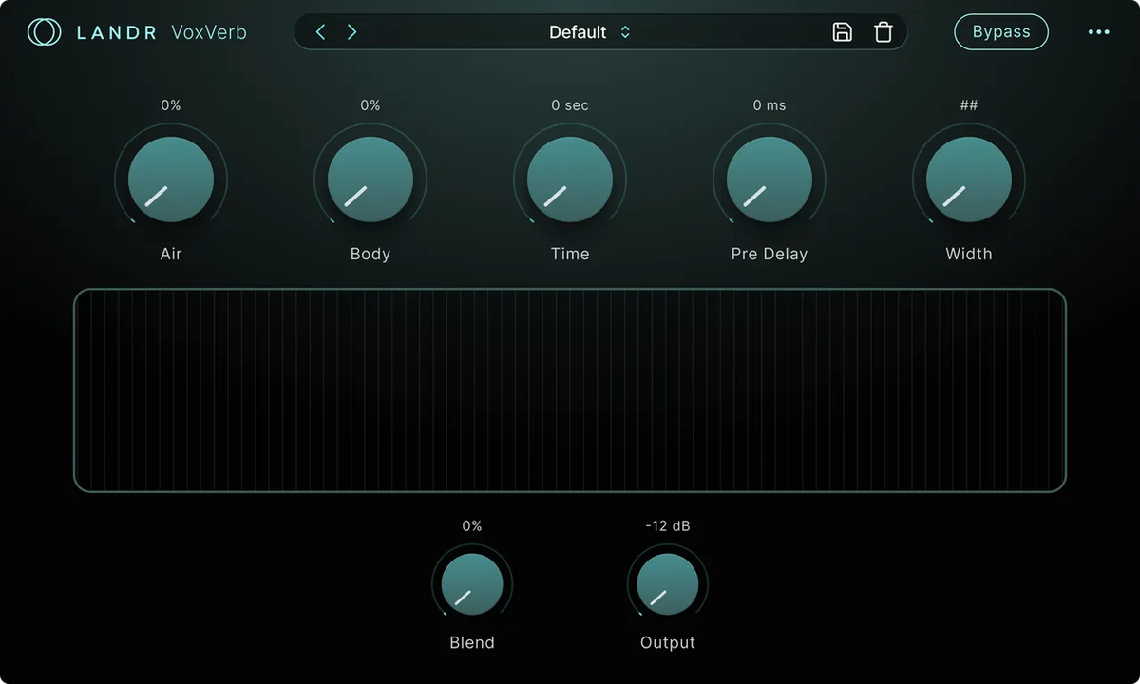Select the Default preset name
The height and width of the screenshot is (684, 1140).
coord(577,31)
